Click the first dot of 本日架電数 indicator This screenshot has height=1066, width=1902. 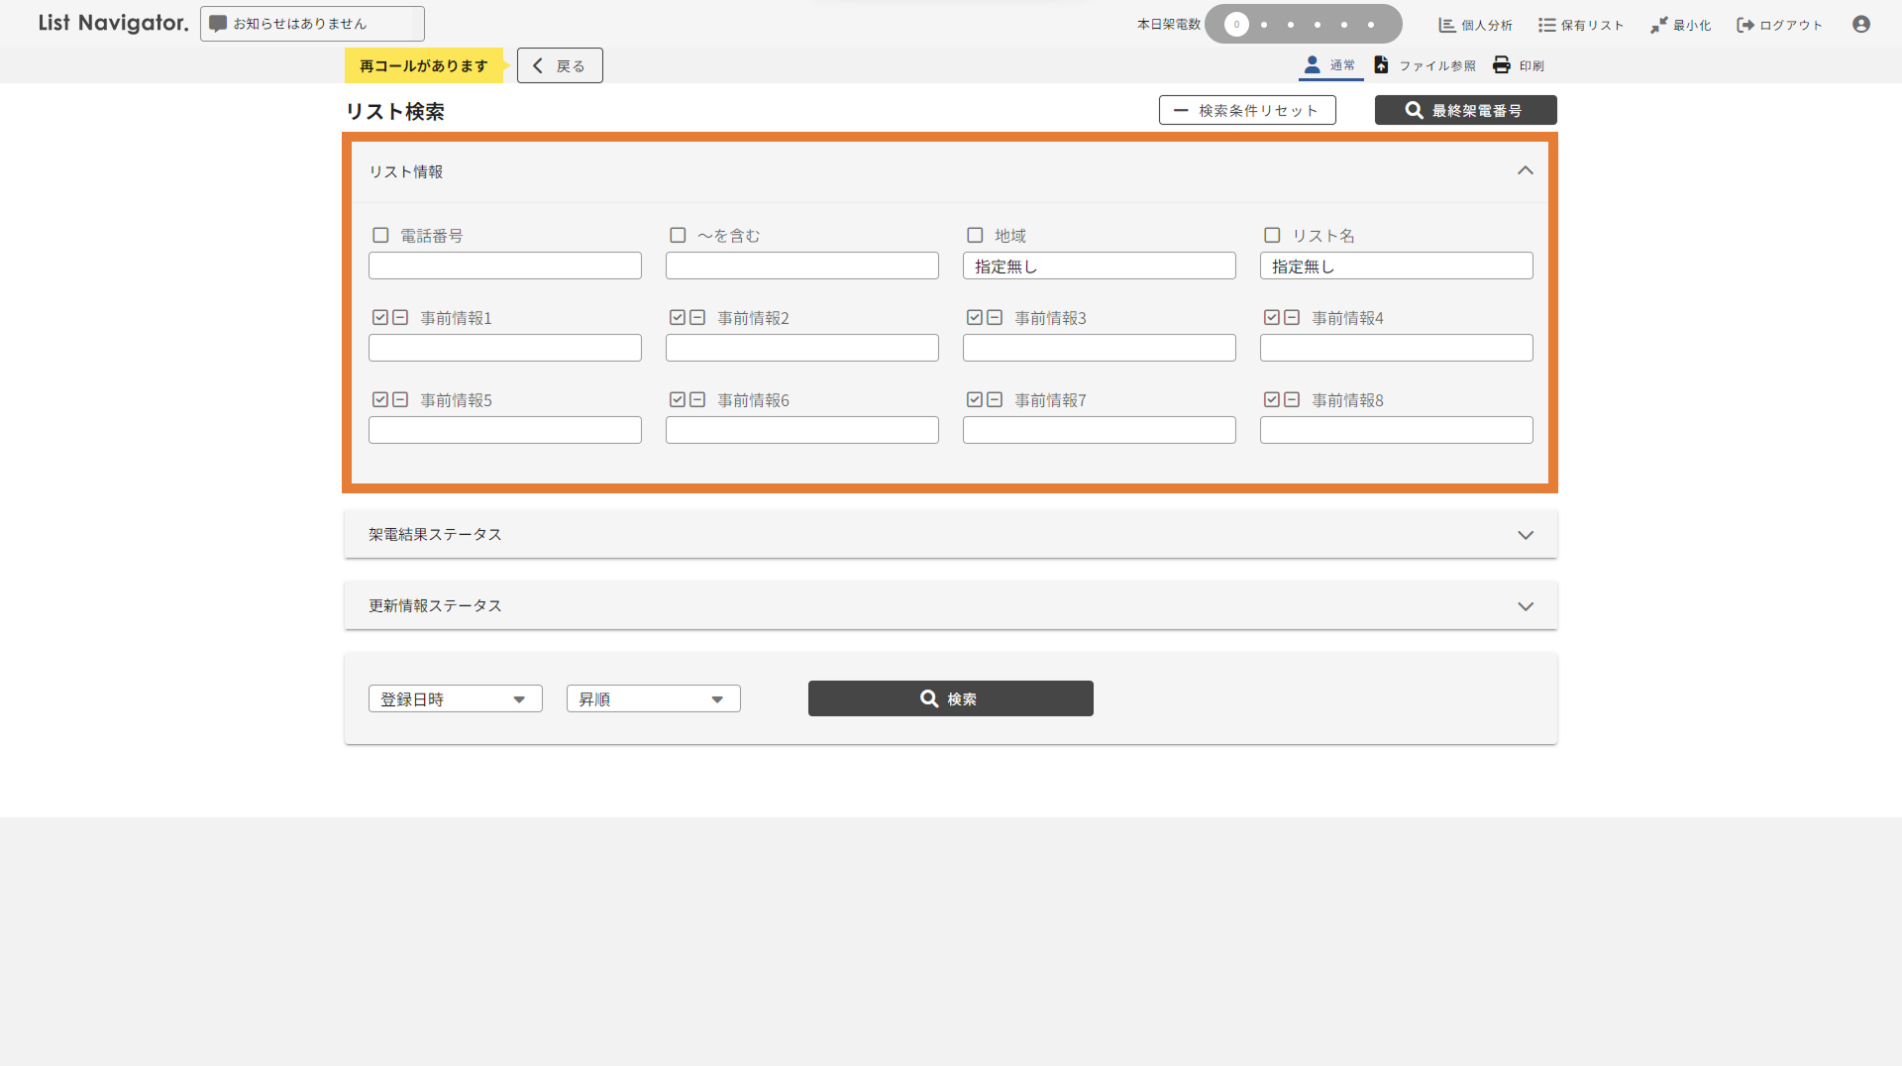(1236, 25)
